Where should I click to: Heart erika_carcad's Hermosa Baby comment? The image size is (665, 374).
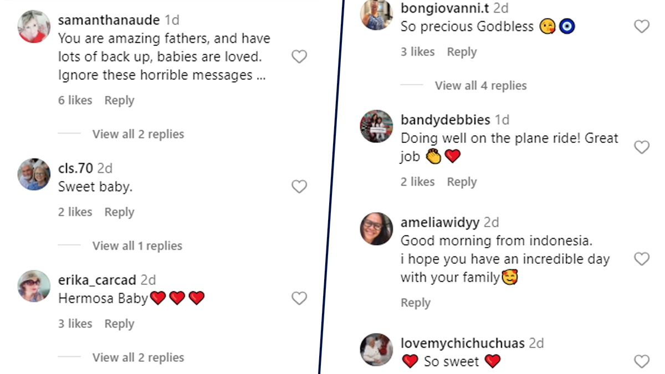[x=299, y=299]
